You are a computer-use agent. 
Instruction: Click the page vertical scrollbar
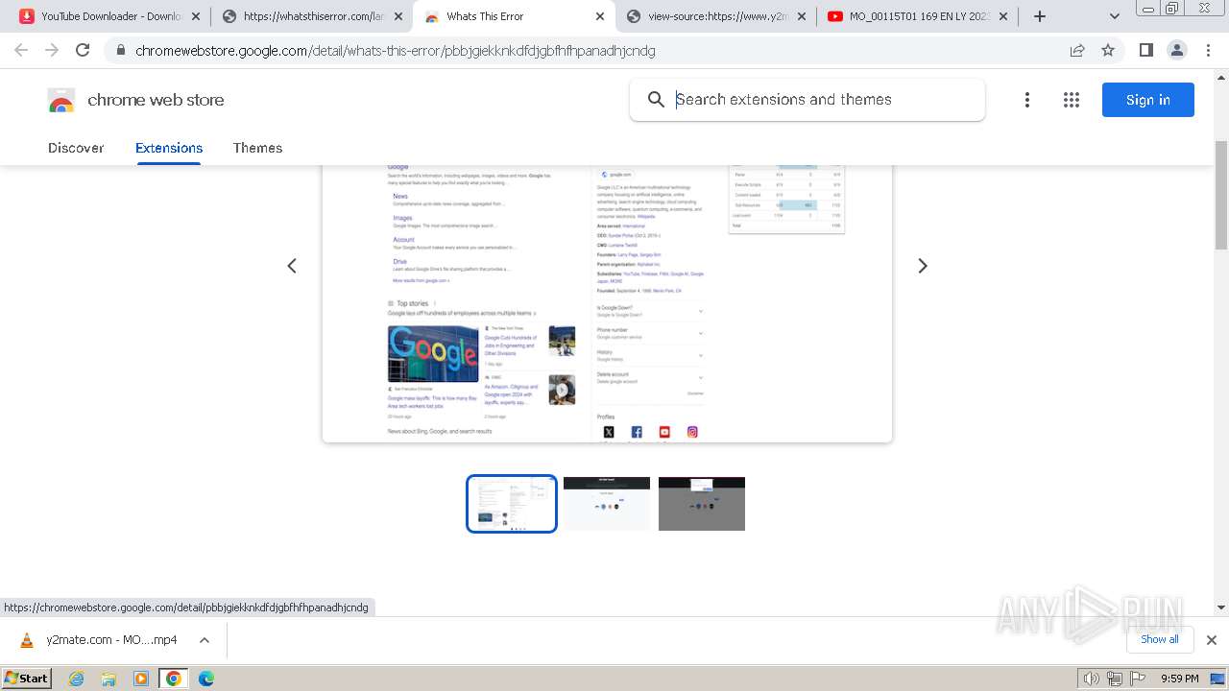point(1221,195)
